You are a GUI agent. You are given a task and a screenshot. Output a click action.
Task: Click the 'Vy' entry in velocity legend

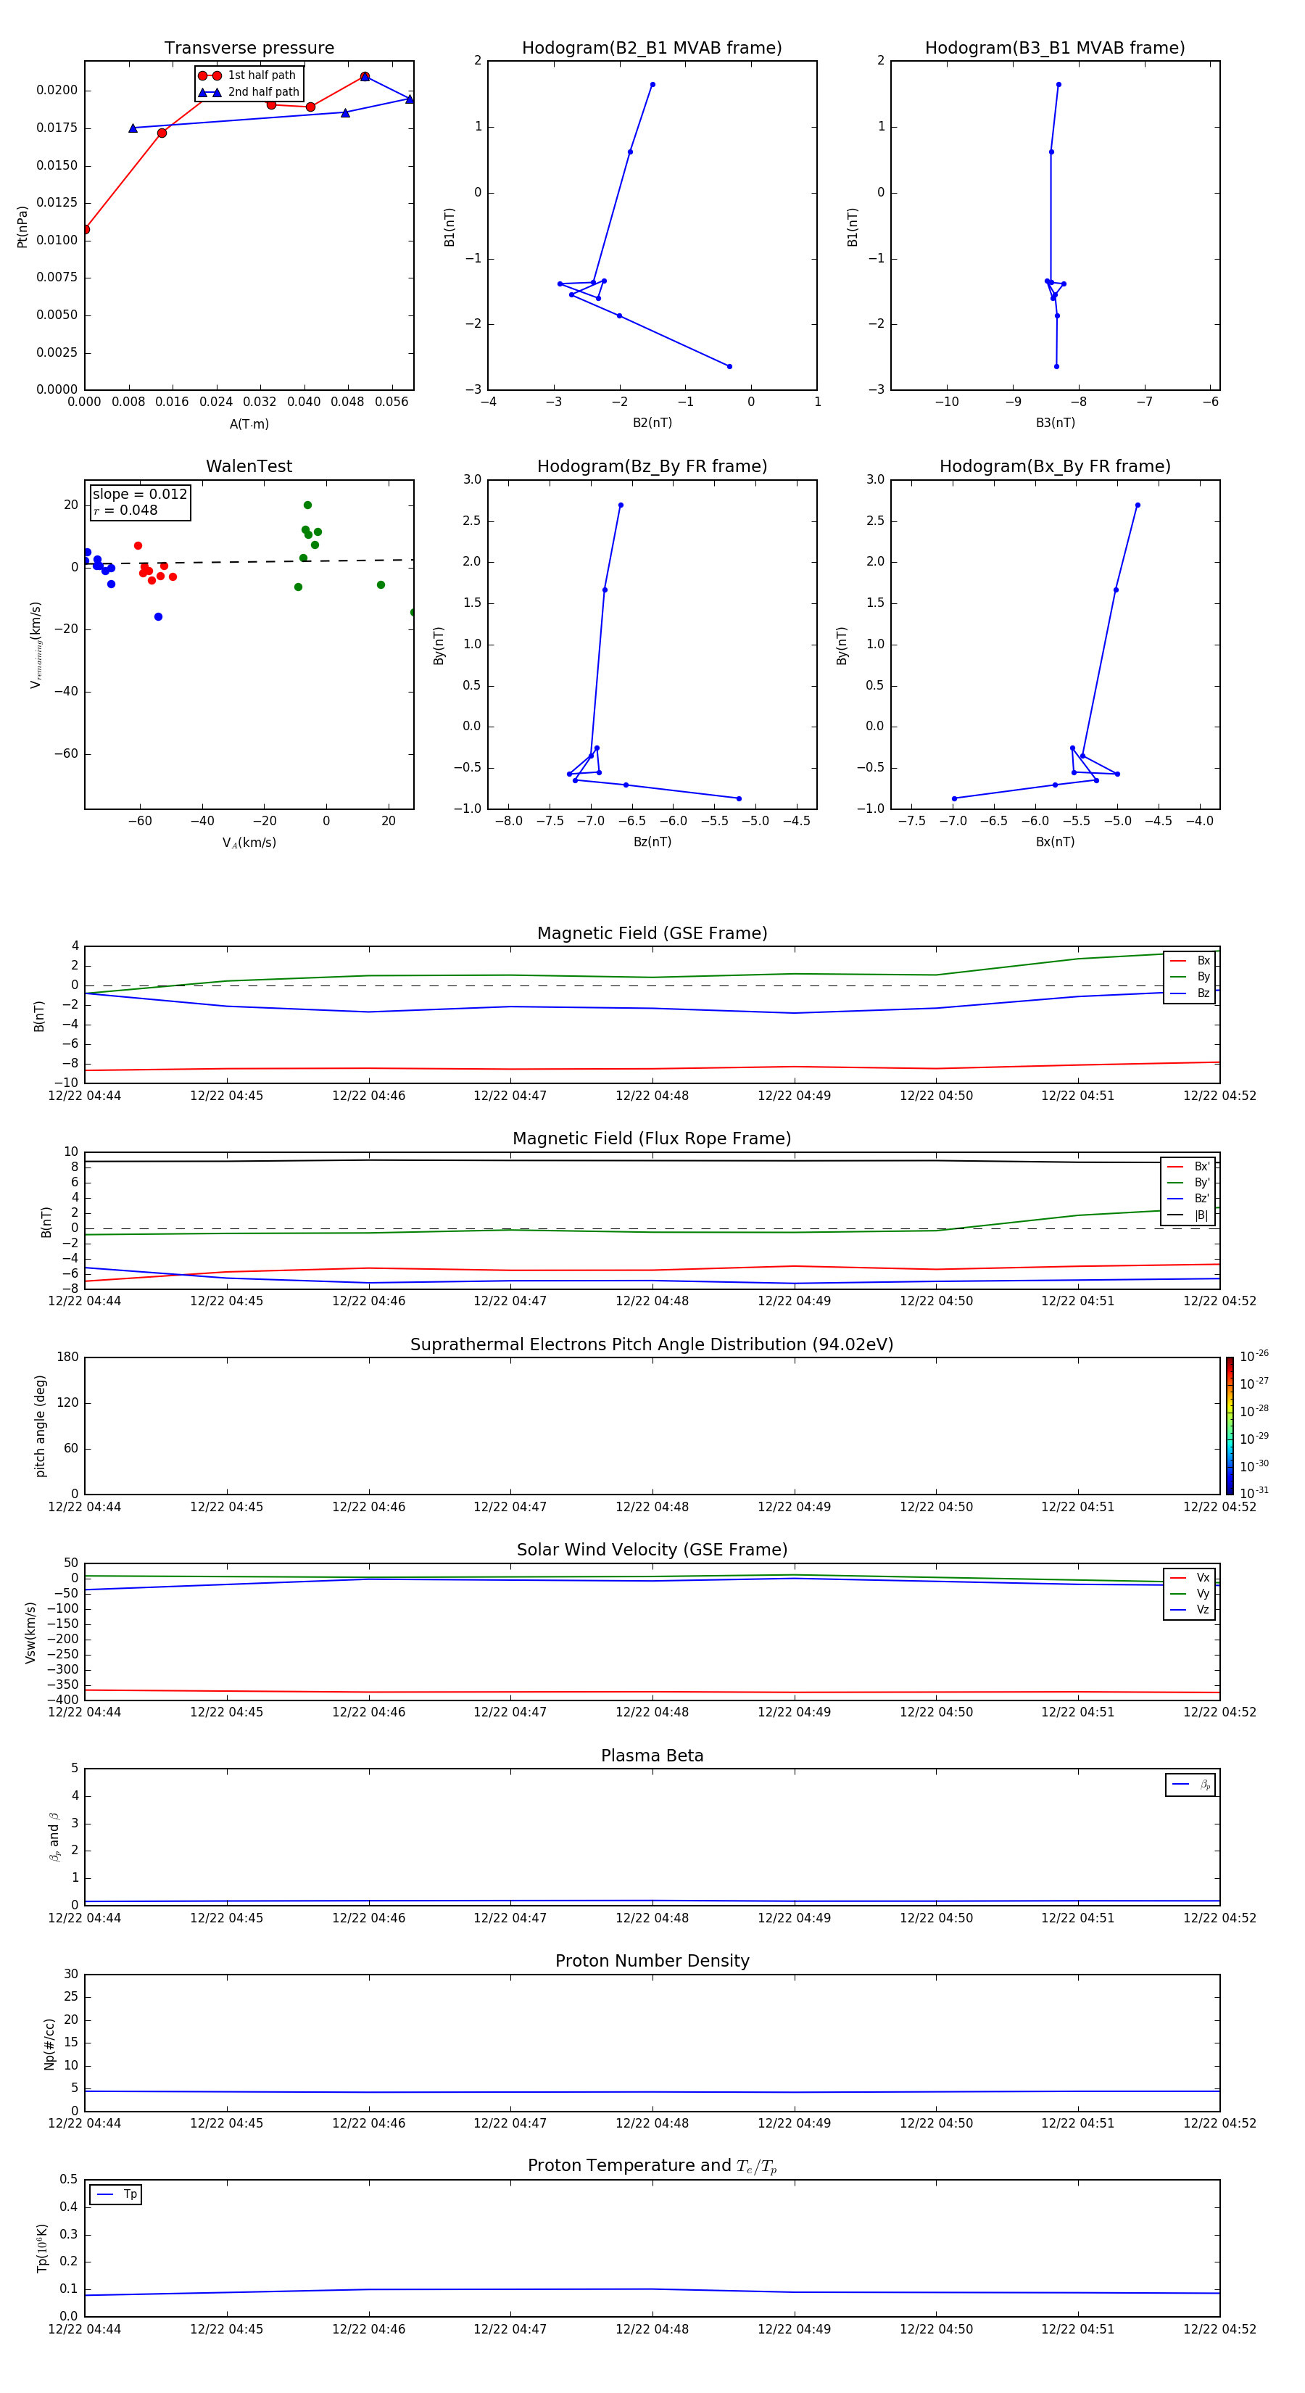1190,1593
